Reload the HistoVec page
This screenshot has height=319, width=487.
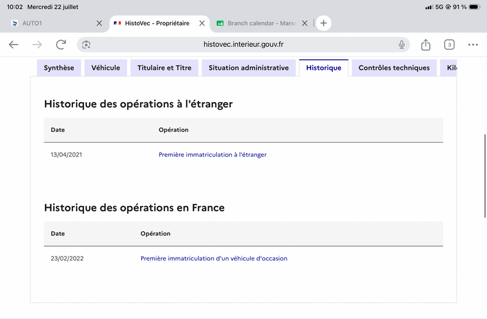pos(61,44)
